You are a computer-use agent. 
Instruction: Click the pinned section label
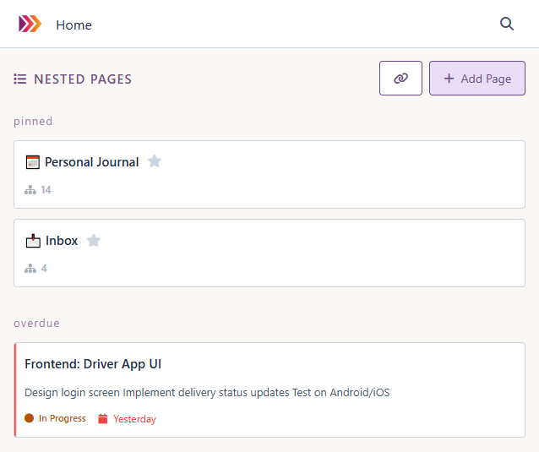(x=33, y=121)
